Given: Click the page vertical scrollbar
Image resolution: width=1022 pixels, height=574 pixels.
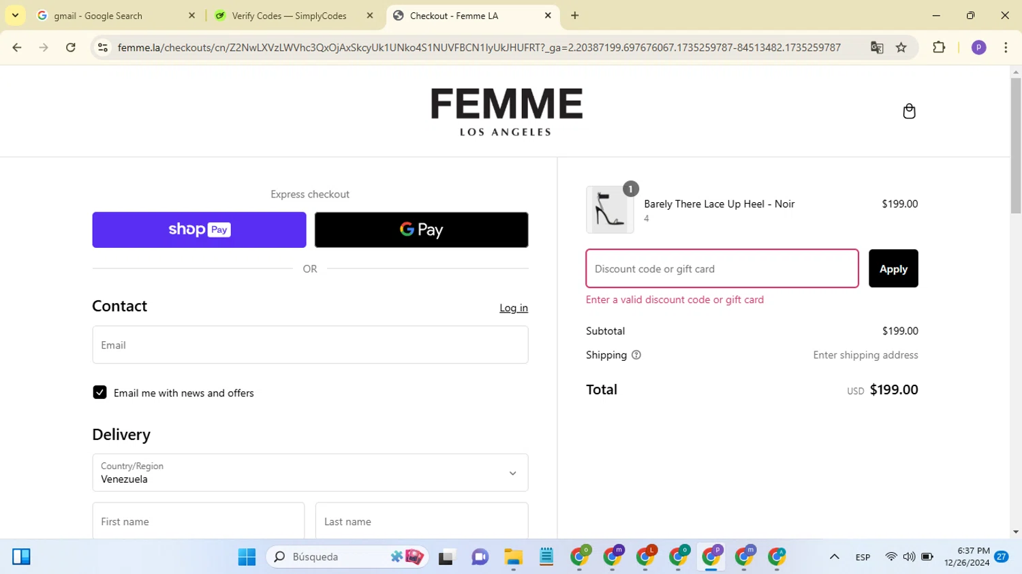Looking at the screenshot, I should 1016,146.
